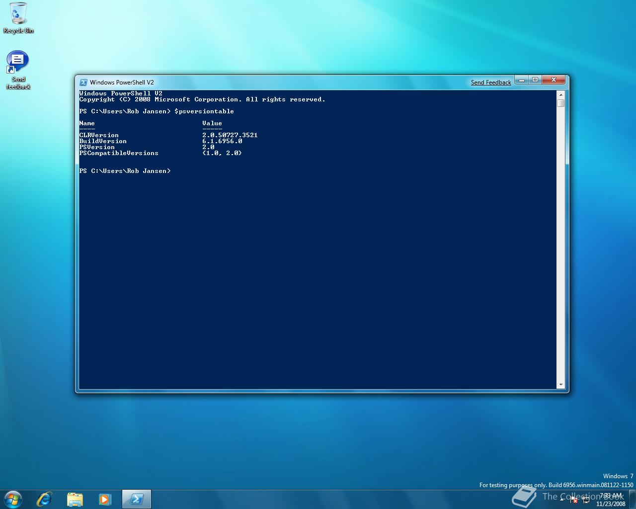Open the Start menu orb

click(12, 499)
